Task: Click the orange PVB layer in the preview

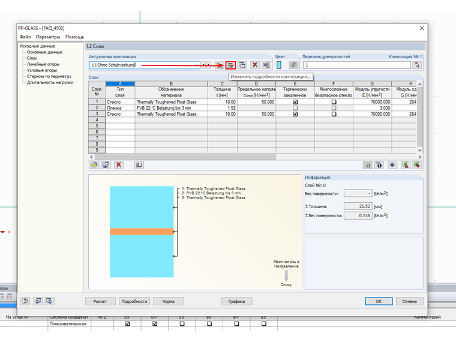Action: (142, 232)
